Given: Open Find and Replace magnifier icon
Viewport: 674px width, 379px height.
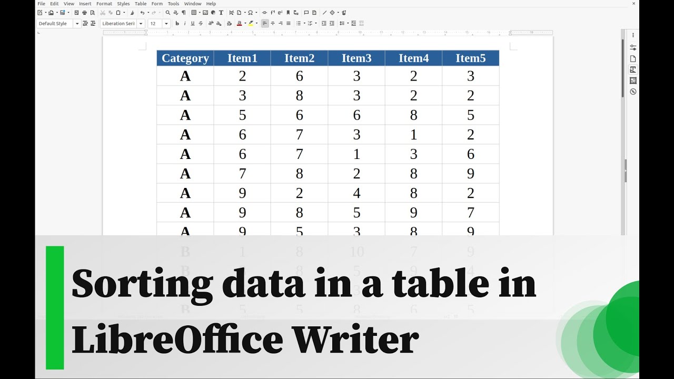Looking at the screenshot, I should point(167,13).
